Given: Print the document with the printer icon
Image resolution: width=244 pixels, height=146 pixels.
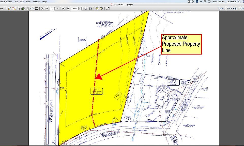Looking at the screenshot, I should point(32,9).
